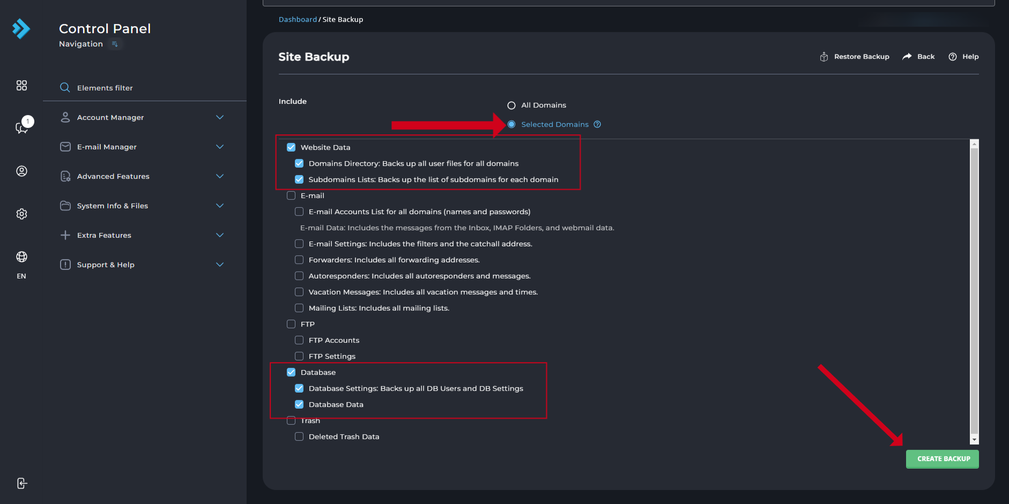Click the Dashboard breadcrumb link
The image size is (1009, 504).
pyautogui.click(x=298, y=19)
